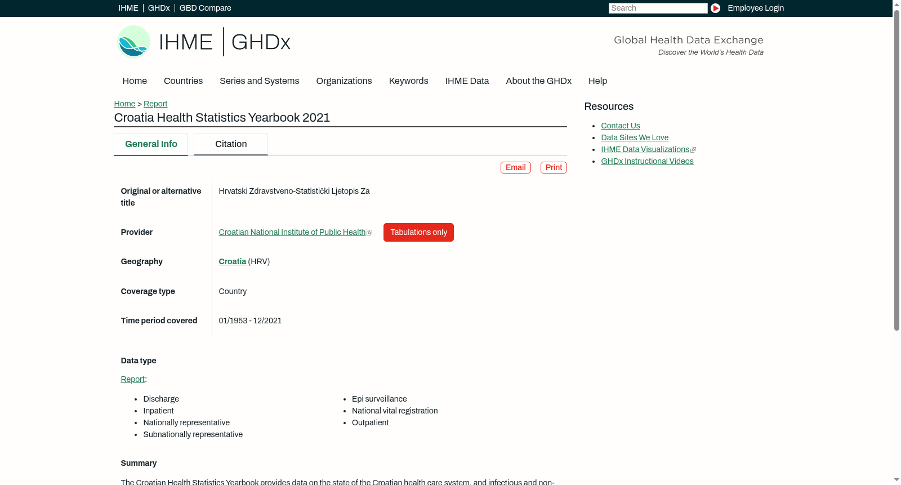
Task: Focus the Search input field
Action: coord(658,8)
